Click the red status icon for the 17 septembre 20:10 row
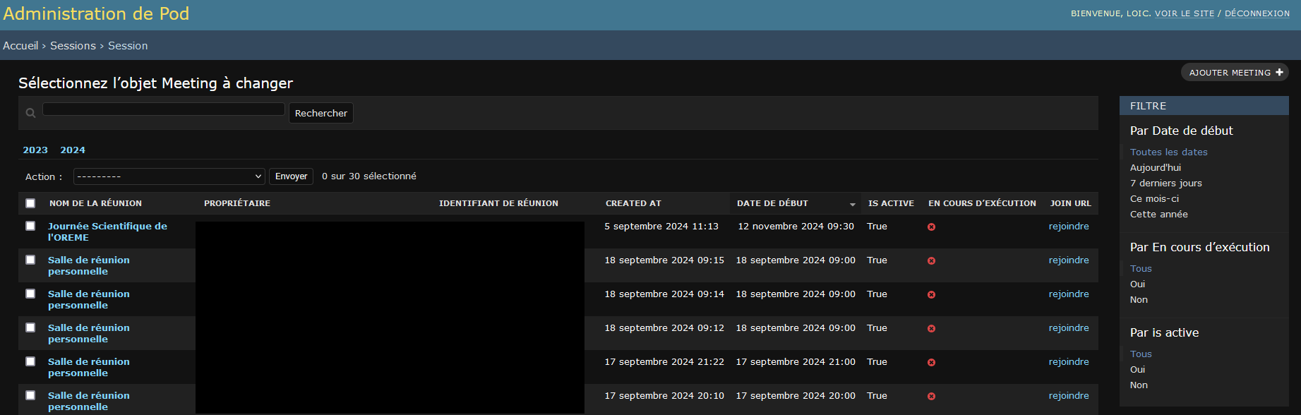This screenshot has height=415, width=1301. [x=931, y=397]
